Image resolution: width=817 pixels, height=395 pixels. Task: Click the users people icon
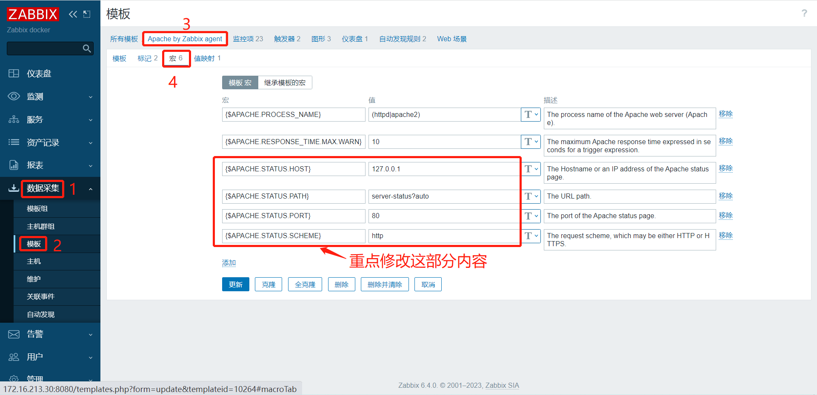14,357
